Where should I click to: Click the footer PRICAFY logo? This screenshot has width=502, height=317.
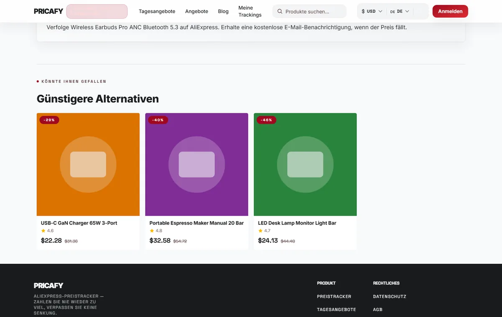click(x=49, y=286)
